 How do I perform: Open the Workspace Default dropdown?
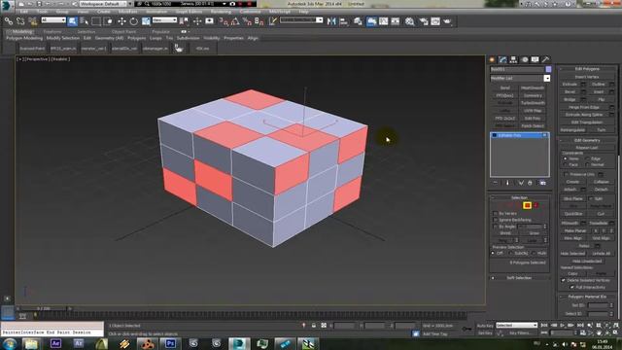104,4
